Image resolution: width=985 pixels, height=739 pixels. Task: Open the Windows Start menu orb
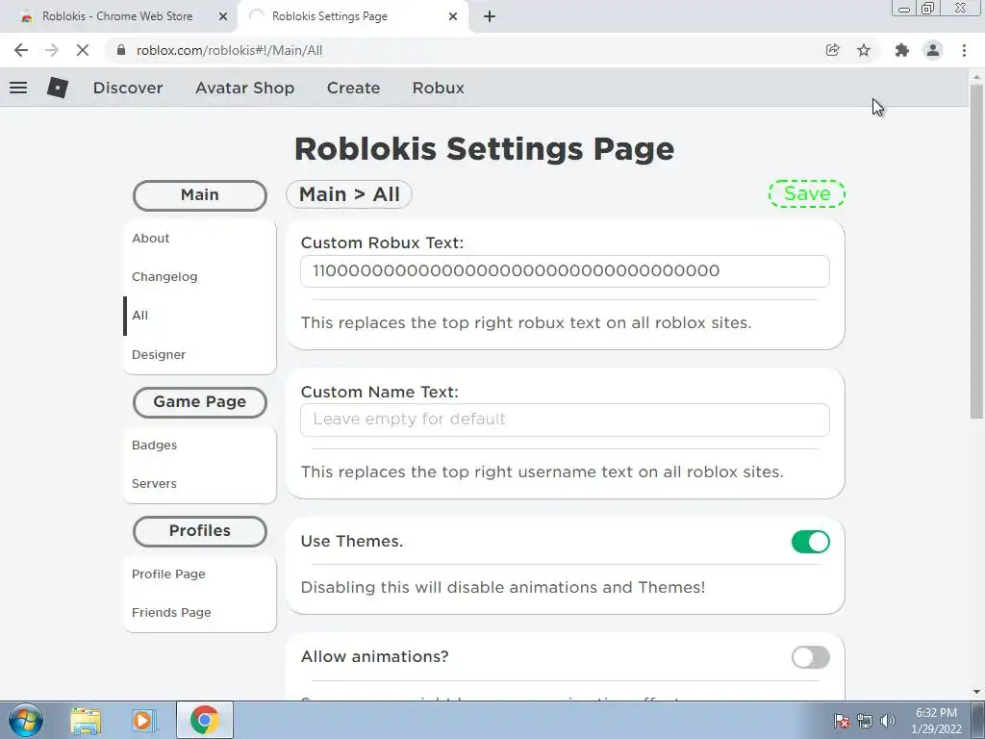pos(25,720)
